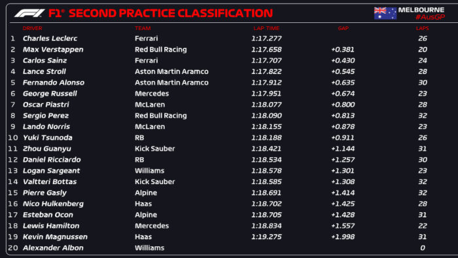Click Lewis Hamilton's lap time 1:18.834

(x=266, y=226)
